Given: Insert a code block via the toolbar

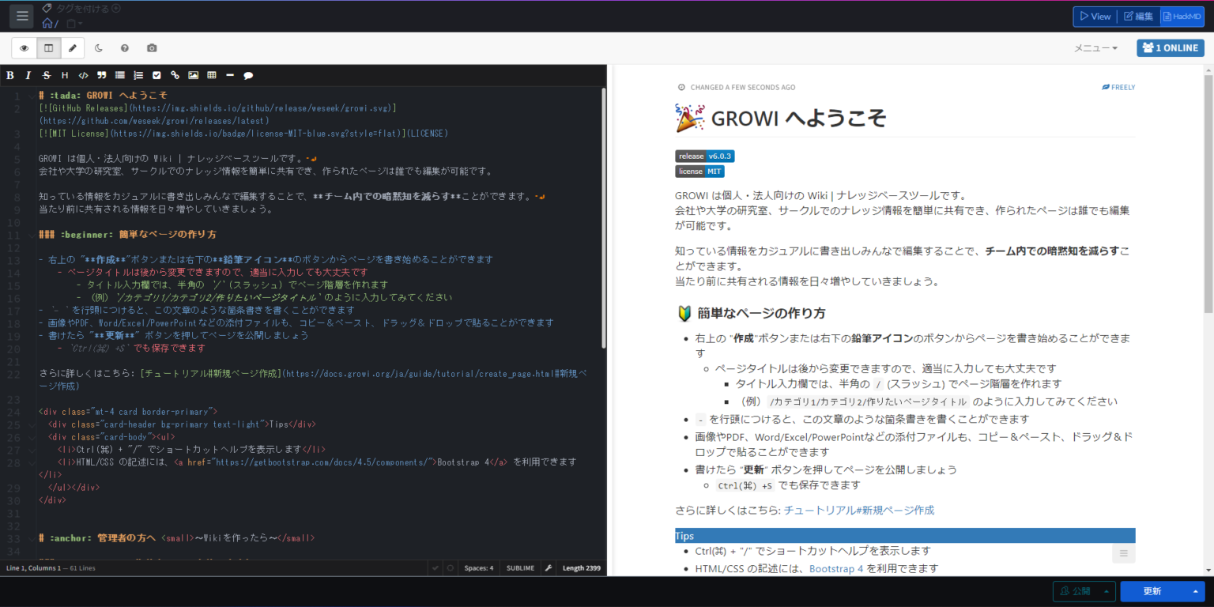Looking at the screenshot, I should pyautogui.click(x=82, y=75).
